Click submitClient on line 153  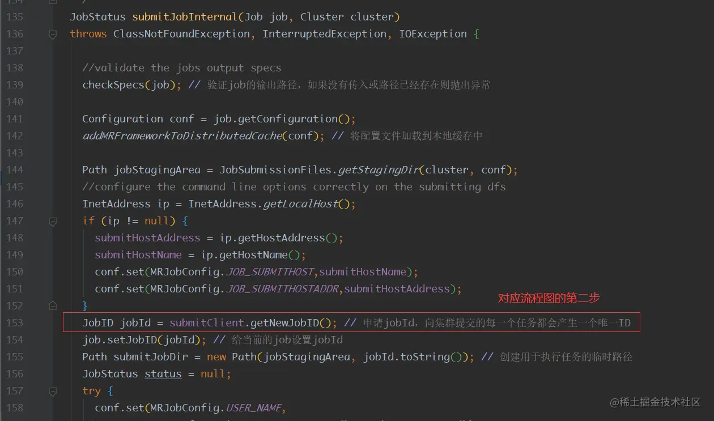(x=207, y=323)
